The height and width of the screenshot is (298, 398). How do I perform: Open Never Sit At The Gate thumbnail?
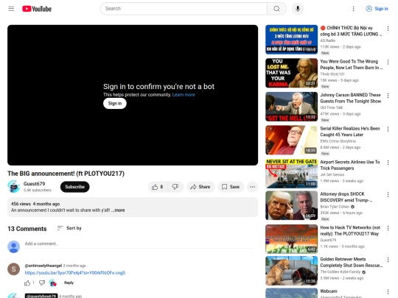(291, 174)
